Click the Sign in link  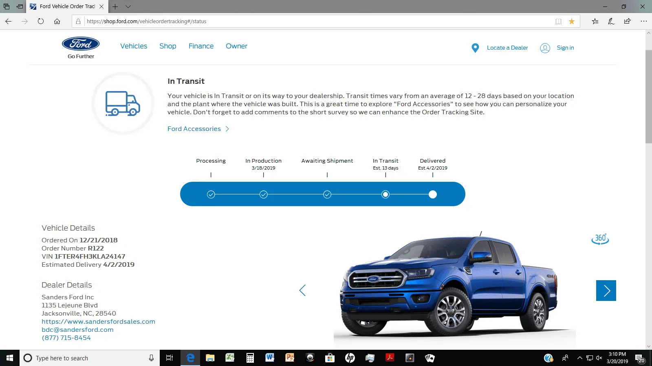click(565, 48)
